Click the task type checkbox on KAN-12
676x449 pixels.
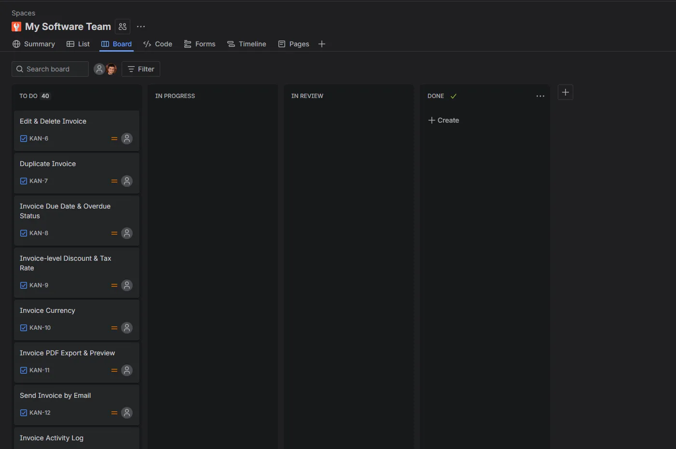pyautogui.click(x=24, y=413)
